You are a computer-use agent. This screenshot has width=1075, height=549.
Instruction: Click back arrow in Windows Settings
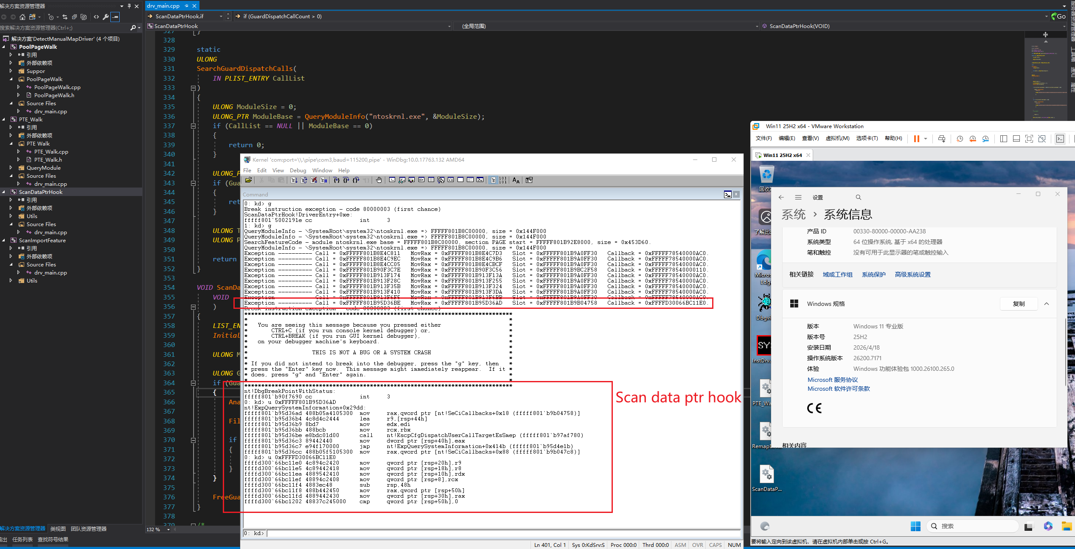781,197
